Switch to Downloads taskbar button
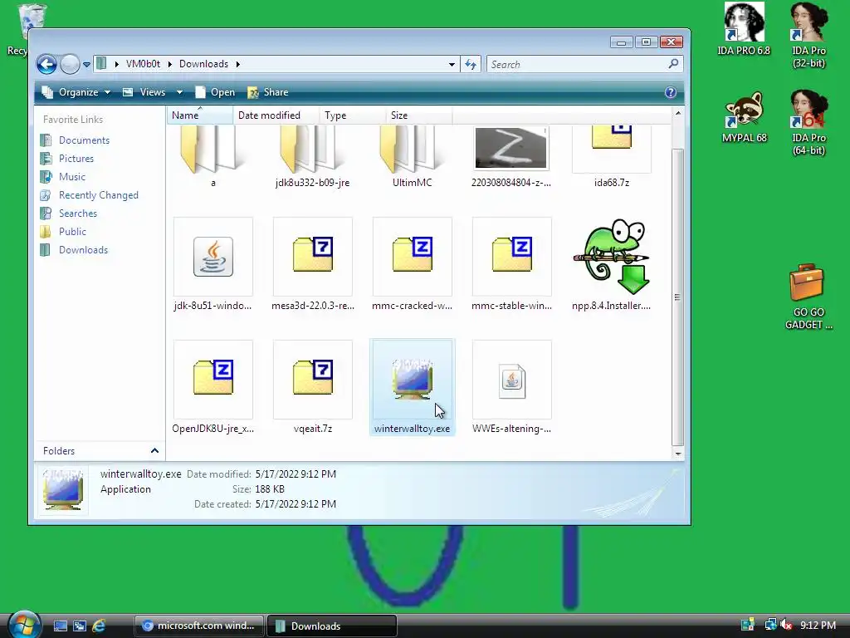Viewport: 850px width, 638px height. pos(332,626)
